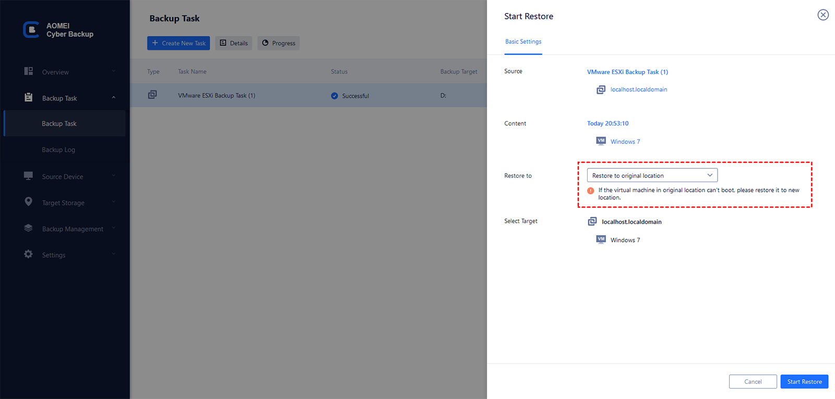Open the VMware ESXi Backup Task (1) source link
Screen dimensions: 835x399
pyautogui.click(x=627, y=72)
